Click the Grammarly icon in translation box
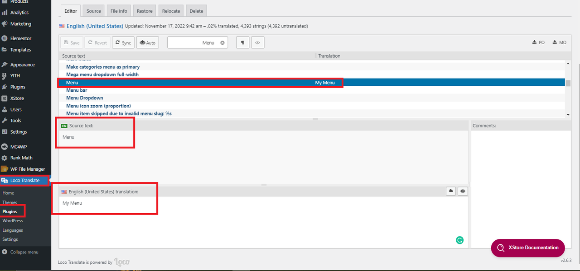Viewport: 580px width, 271px height. [x=459, y=240]
